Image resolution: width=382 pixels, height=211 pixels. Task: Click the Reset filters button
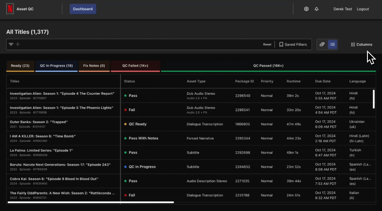pos(267,45)
